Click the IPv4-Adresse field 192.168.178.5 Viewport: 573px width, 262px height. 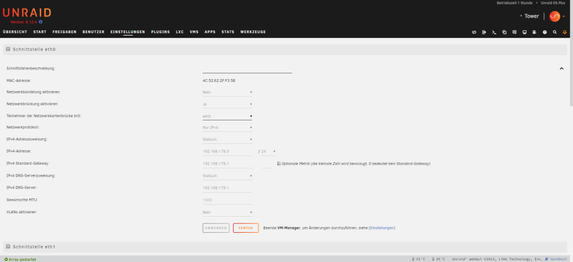tap(227, 151)
